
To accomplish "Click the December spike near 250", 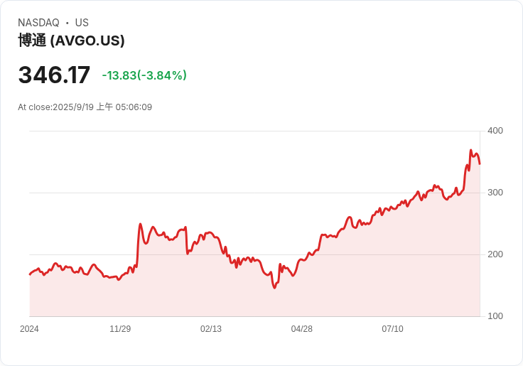I will [x=140, y=225].
